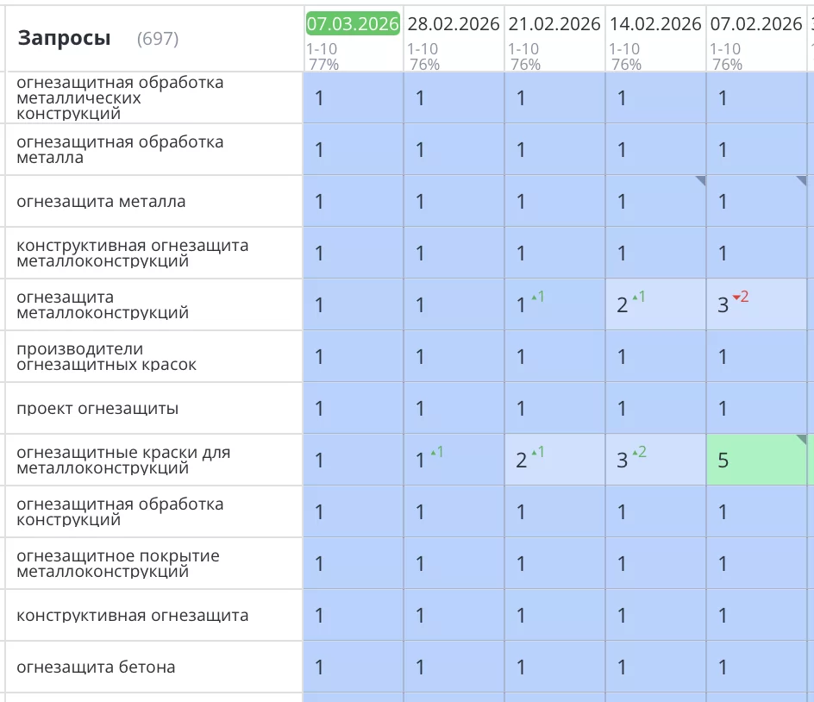814x702 pixels.
Task: Select the 28.02.2026 date column header
Action: tap(454, 24)
